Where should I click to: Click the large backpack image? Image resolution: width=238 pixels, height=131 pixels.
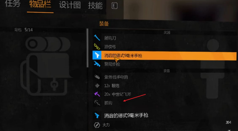(46, 66)
